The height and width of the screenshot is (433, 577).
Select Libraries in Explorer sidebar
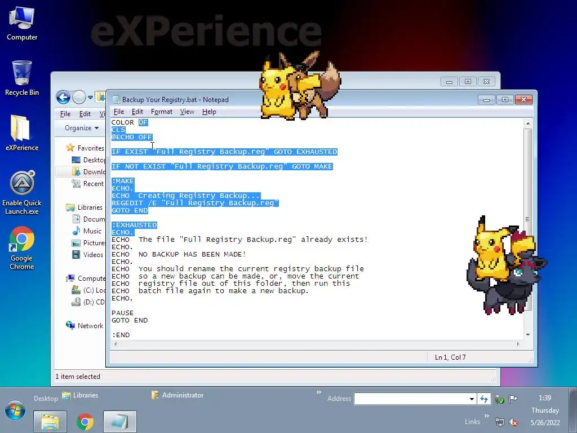pyautogui.click(x=85, y=207)
